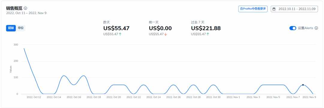Screen dimensions: 324x108
Task: Open date range 2022.10.11 - 2022.11.09 picker
Action: [294, 9]
